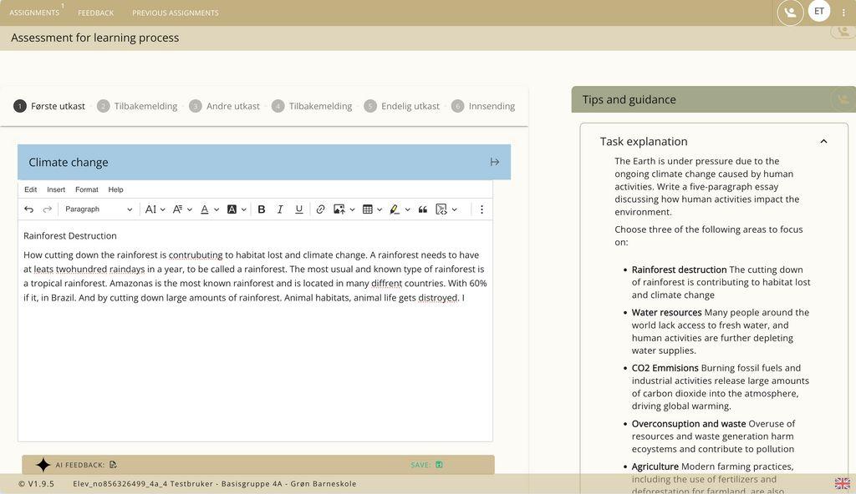Click the font family icon
Screen dimensions: 856x494
[177, 209]
